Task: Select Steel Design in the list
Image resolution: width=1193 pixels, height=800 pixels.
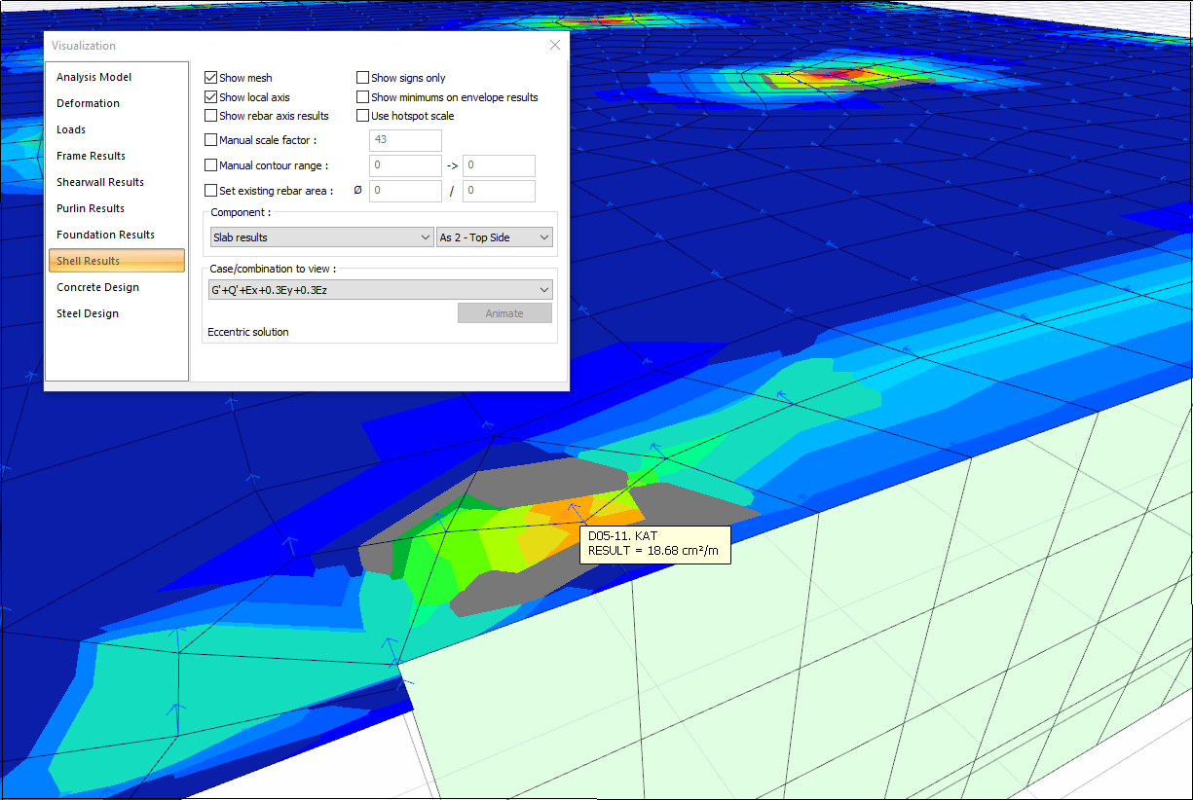Action: point(88,313)
